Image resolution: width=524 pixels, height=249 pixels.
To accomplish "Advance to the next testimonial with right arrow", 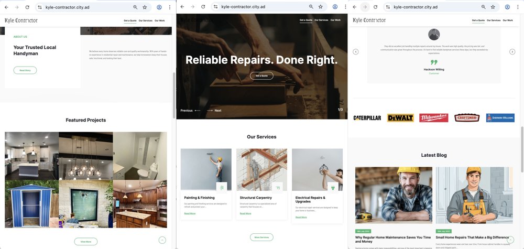I will click(512, 51).
